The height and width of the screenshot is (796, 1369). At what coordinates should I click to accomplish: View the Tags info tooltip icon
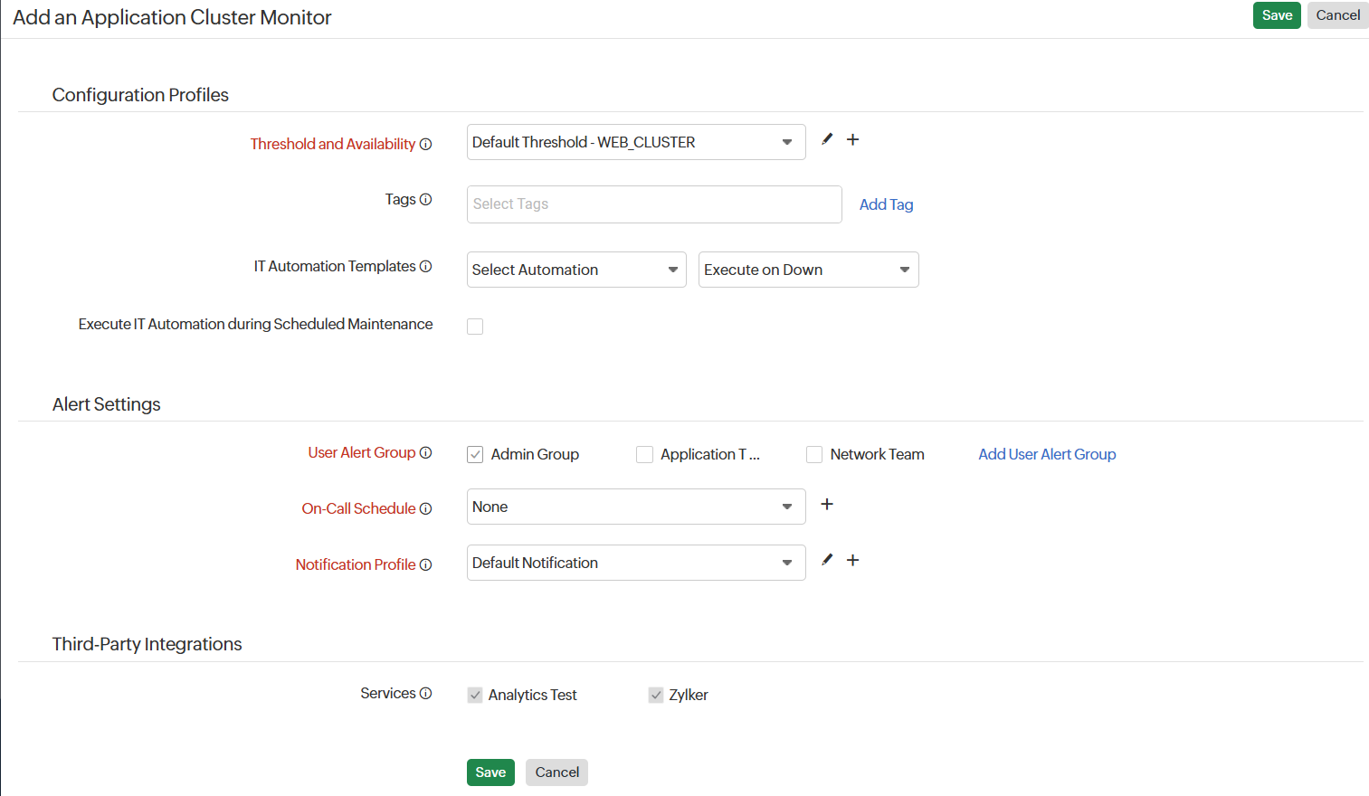425,200
